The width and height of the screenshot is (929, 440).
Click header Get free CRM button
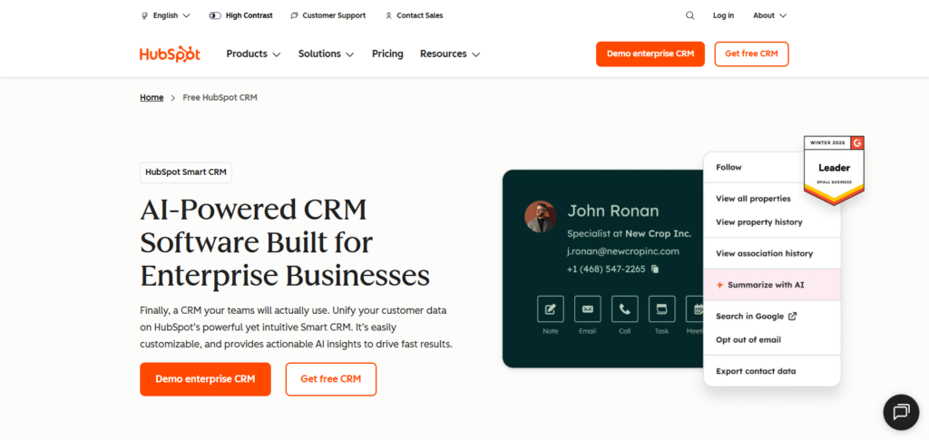pos(751,54)
